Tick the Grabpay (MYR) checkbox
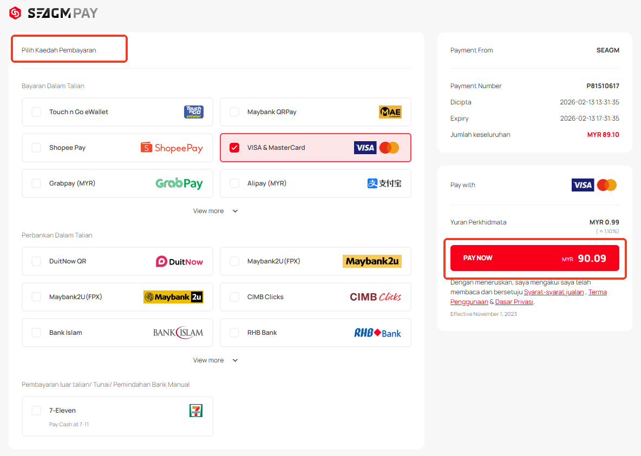Viewport: 641px width, 456px height. pos(36,183)
